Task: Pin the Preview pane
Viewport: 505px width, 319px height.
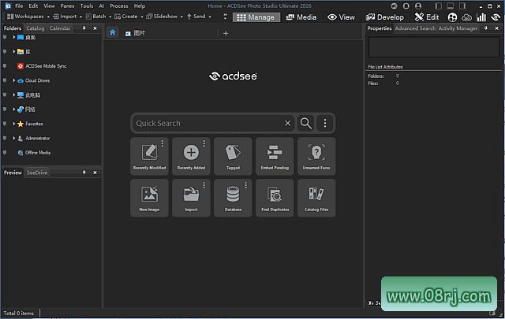Action: pos(84,172)
